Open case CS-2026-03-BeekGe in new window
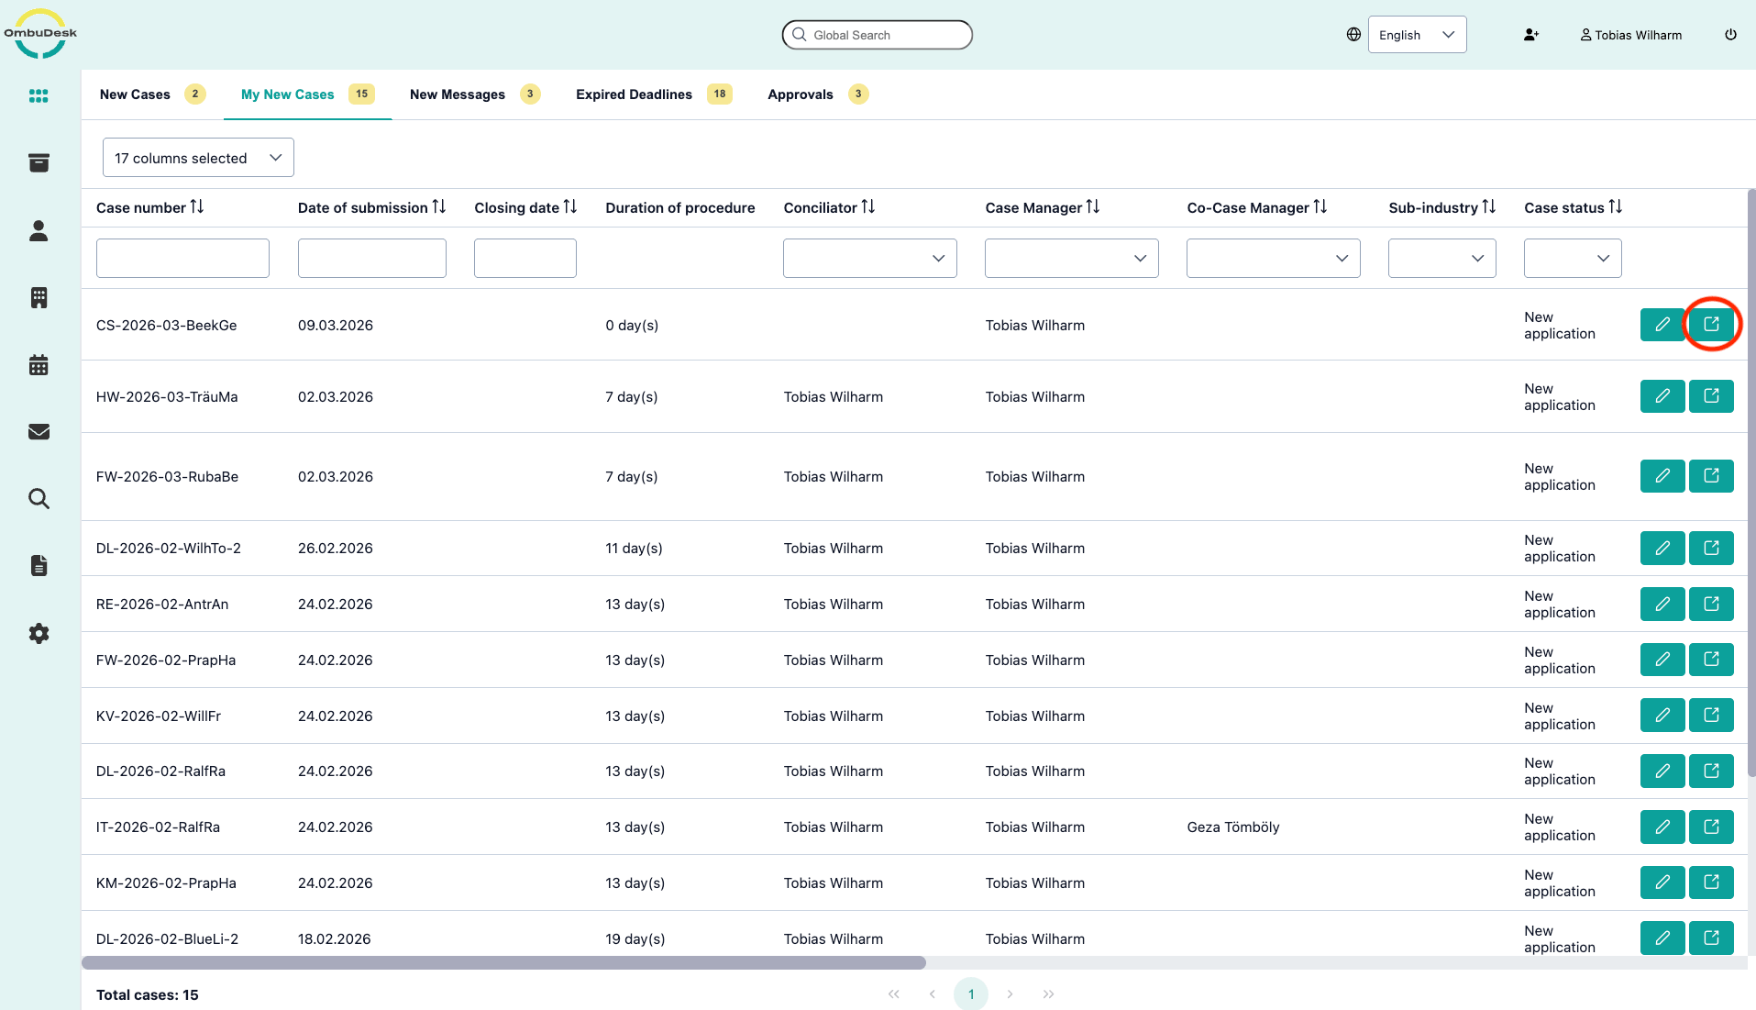The height and width of the screenshot is (1010, 1756). [x=1711, y=325]
